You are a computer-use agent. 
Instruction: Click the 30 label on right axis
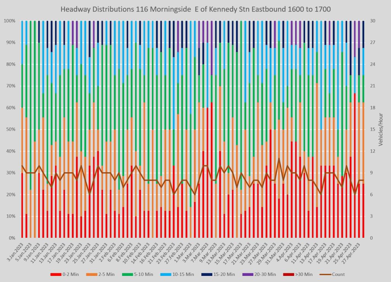pos(373,21)
